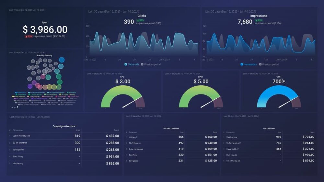Click $ 930.00 in Ads Overview
The width and height of the screenshot is (324, 182).
pos(308,155)
